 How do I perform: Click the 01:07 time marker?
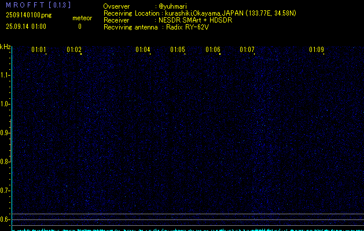[x=247, y=49]
